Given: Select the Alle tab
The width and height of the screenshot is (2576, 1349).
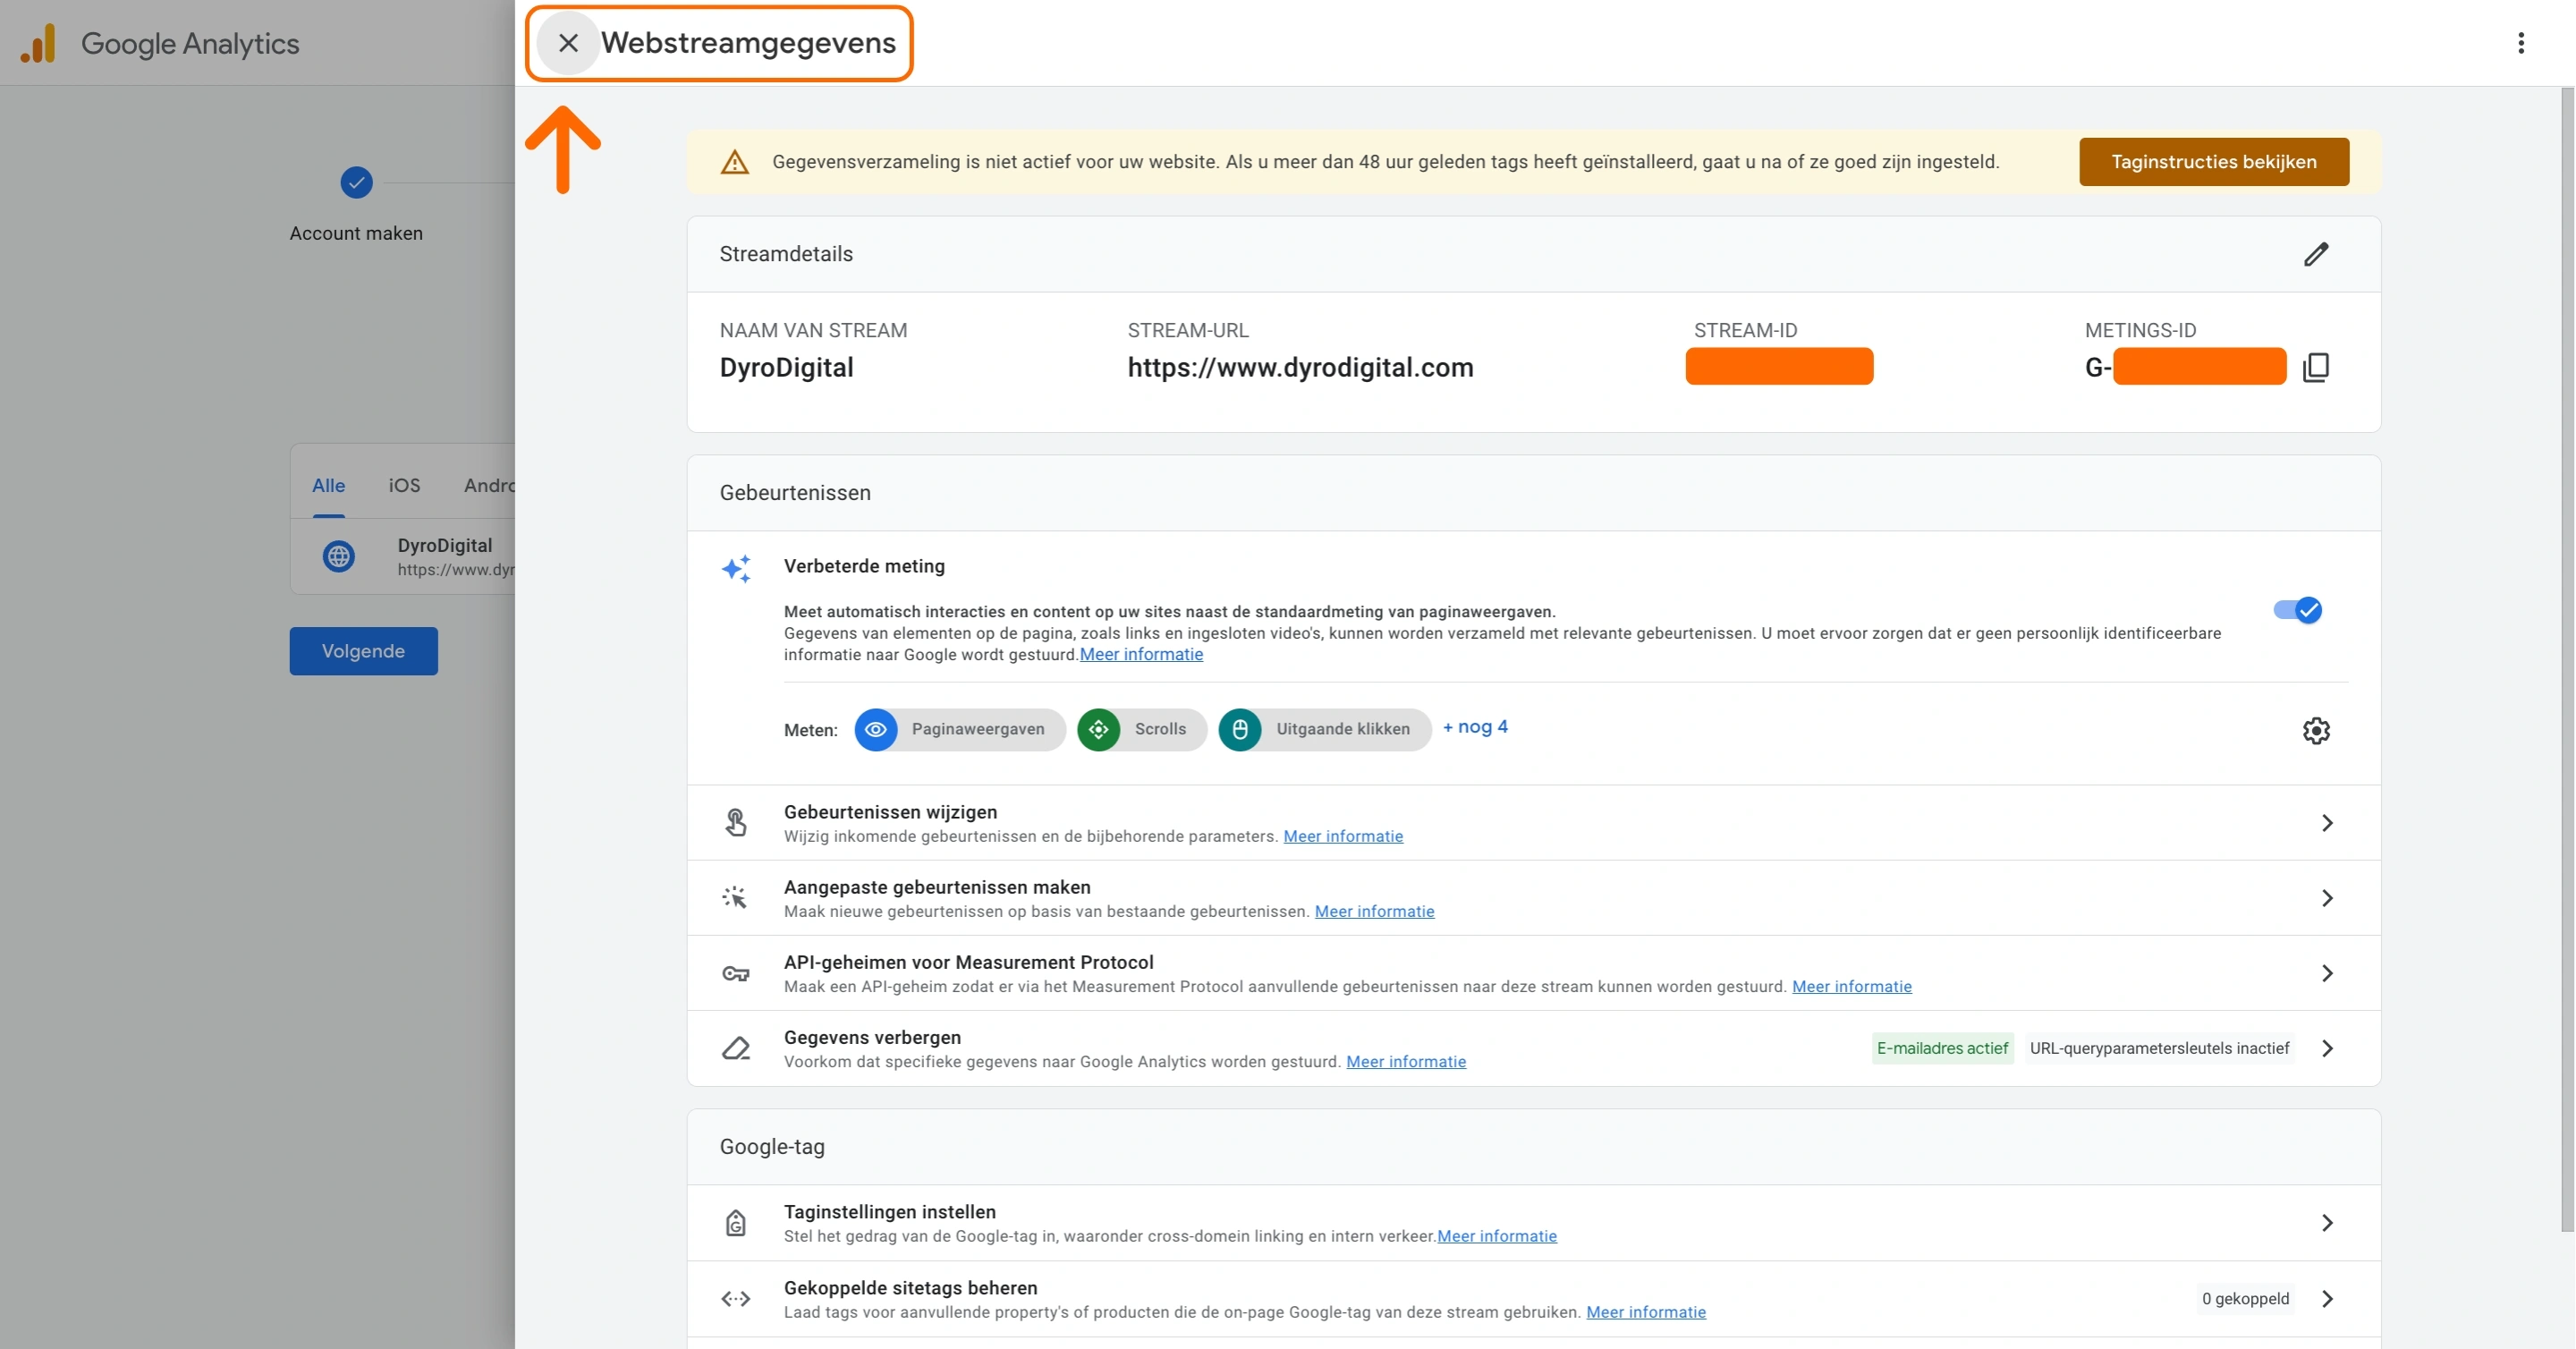Looking at the screenshot, I should tap(328, 485).
